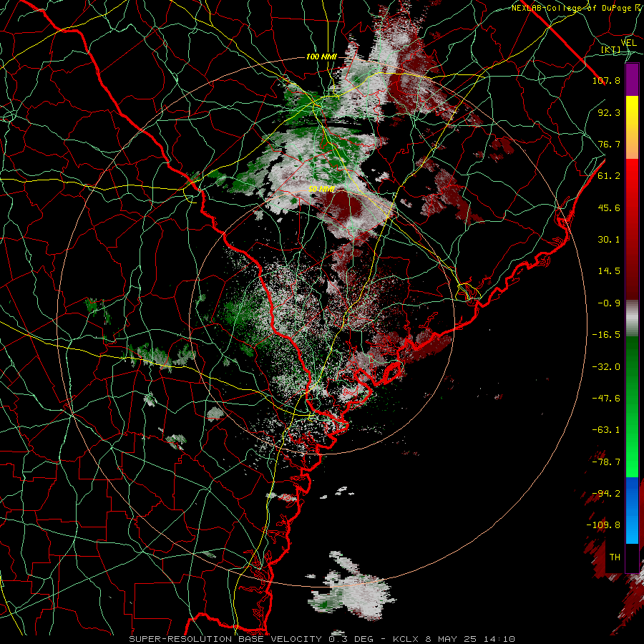Click the 92.3 velocity scale value
644x644 pixels.
pyautogui.click(x=609, y=112)
